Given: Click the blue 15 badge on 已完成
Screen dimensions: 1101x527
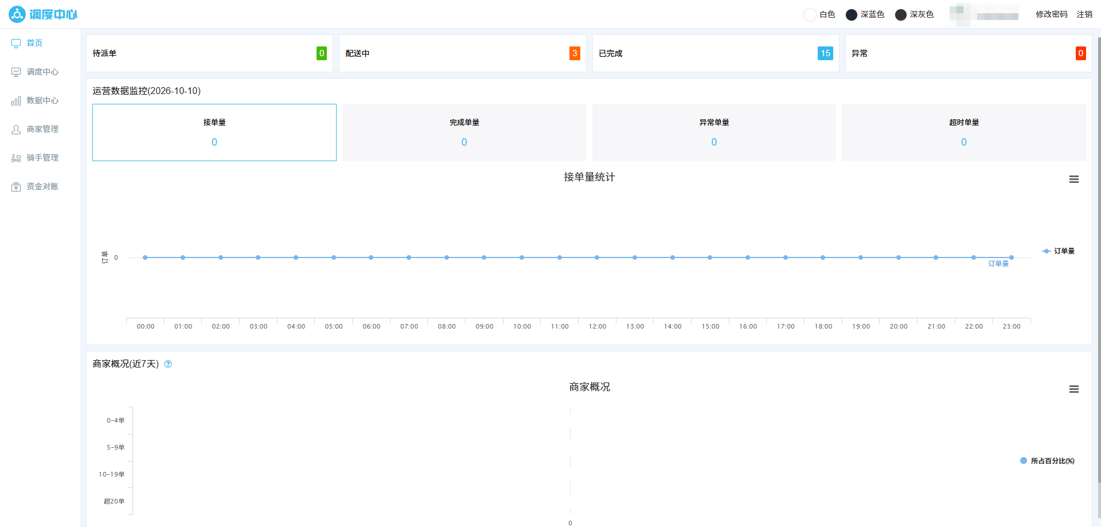Looking at the screenshot, I should (x=825, y=53).
